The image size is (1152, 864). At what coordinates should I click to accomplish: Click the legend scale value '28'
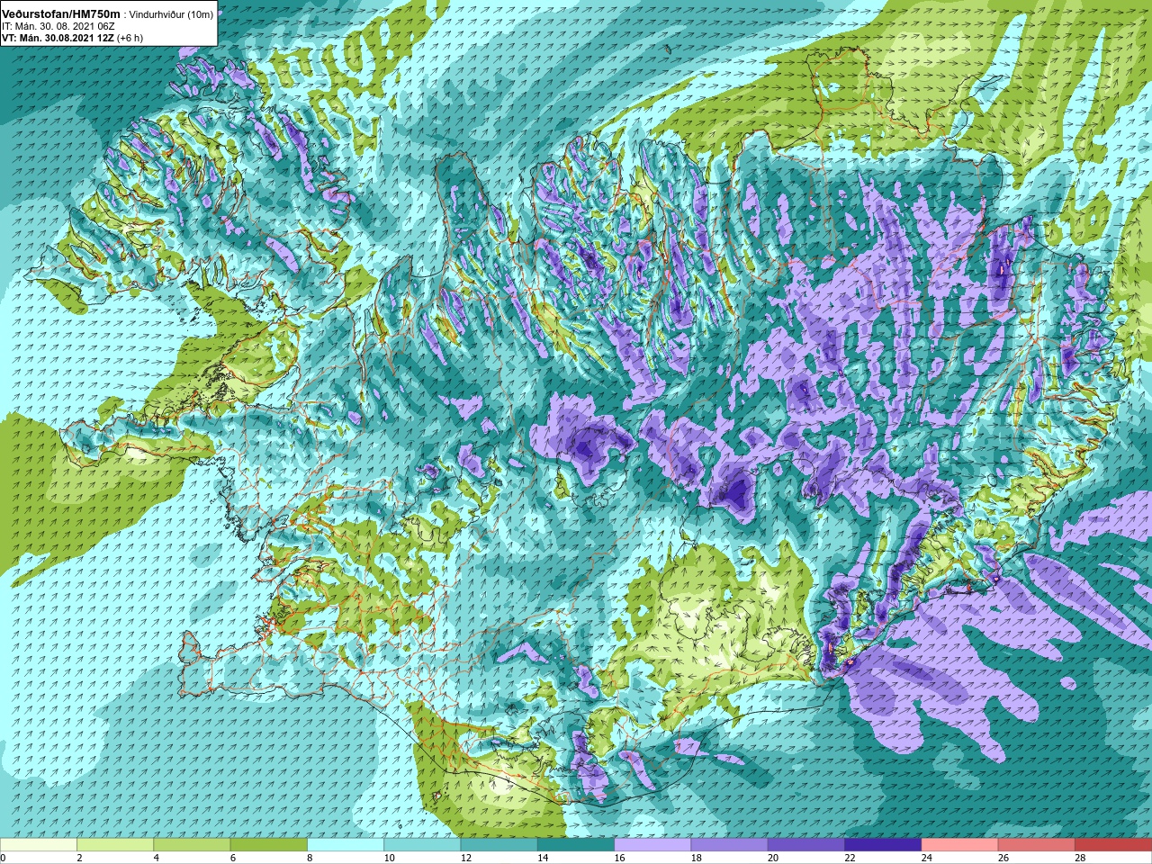[1079, 858]
